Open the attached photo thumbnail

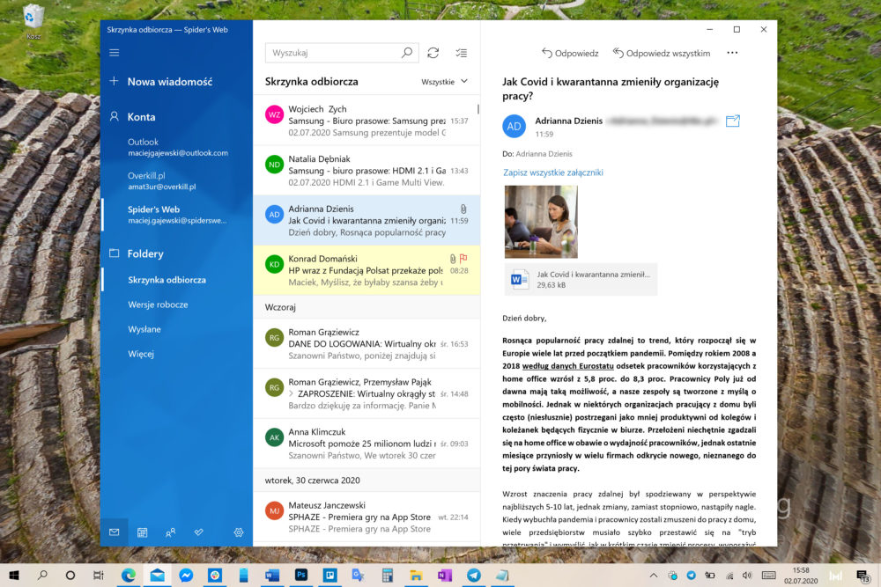(x=541, y=222)
